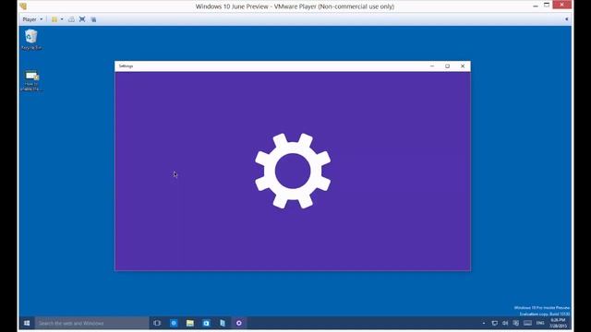Open the volume control in system tray
The width and height of the screenshot is (591, 332).
pyautogui.click(x=505, y=323)
